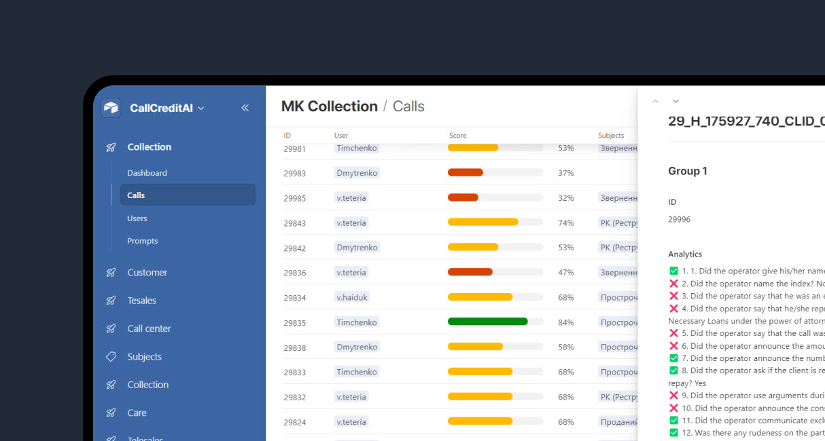
Task: Click Timchenko user tag in row 29833
Action: click(357, 372)
